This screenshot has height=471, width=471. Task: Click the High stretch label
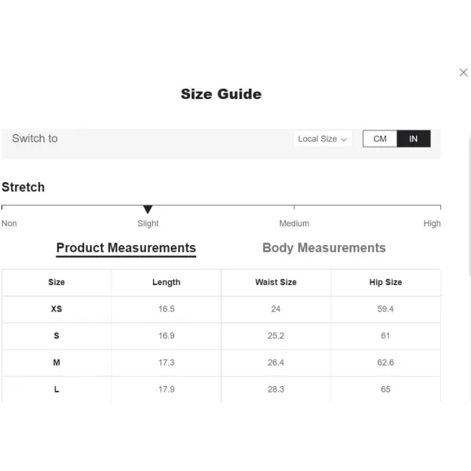[x=432, y=224]
